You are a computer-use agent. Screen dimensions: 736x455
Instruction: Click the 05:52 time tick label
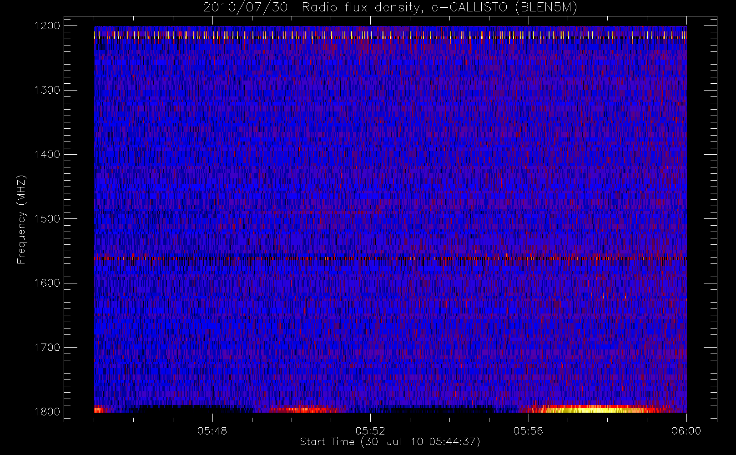(370, 431)
